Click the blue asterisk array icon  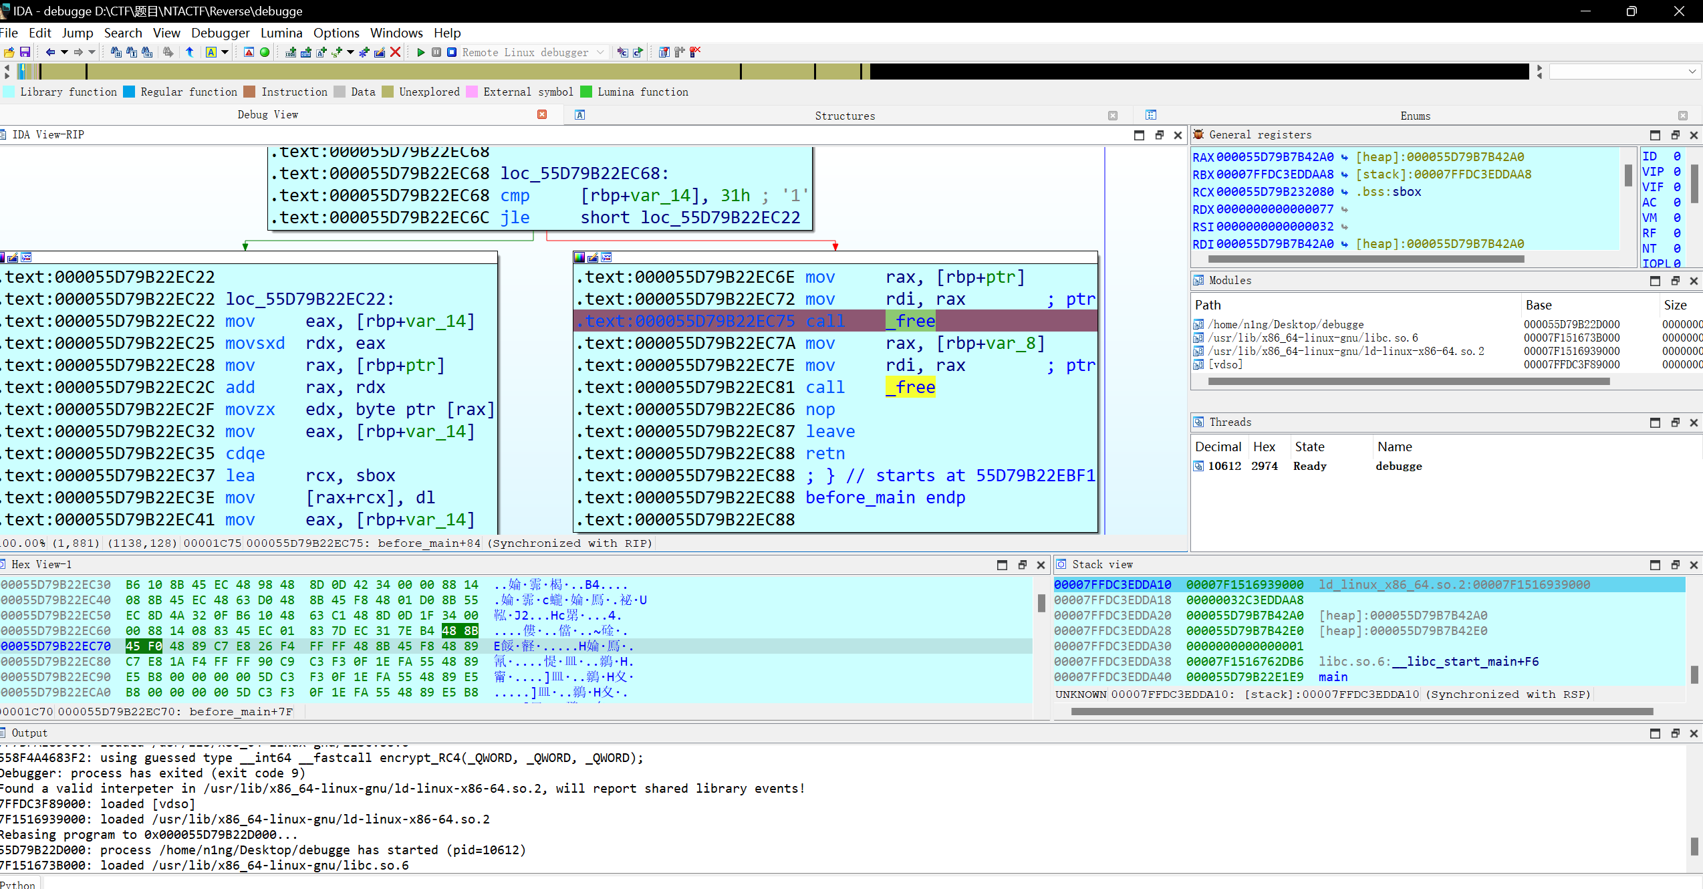364,52
